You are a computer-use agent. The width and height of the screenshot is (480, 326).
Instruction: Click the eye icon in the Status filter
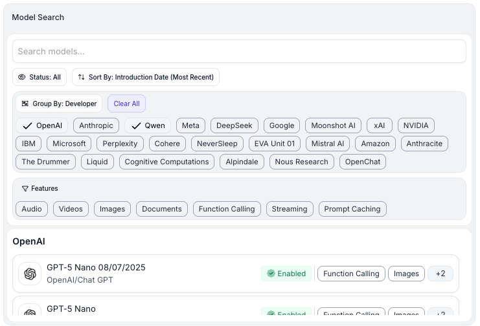22,77
